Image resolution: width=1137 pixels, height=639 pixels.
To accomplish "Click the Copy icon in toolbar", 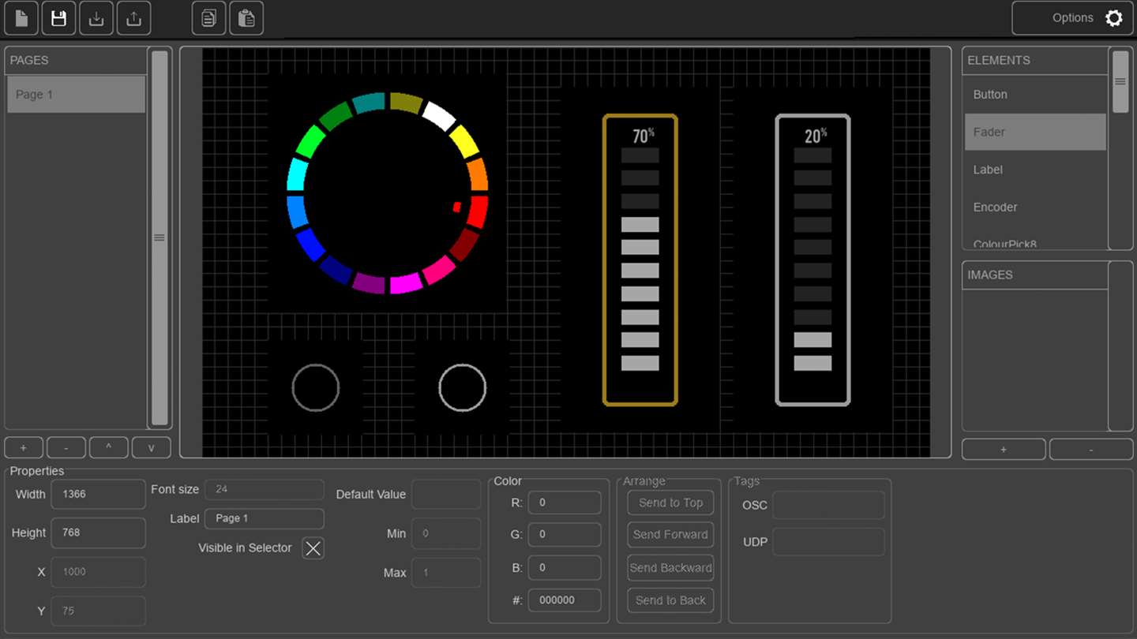I will click(208, 18).
